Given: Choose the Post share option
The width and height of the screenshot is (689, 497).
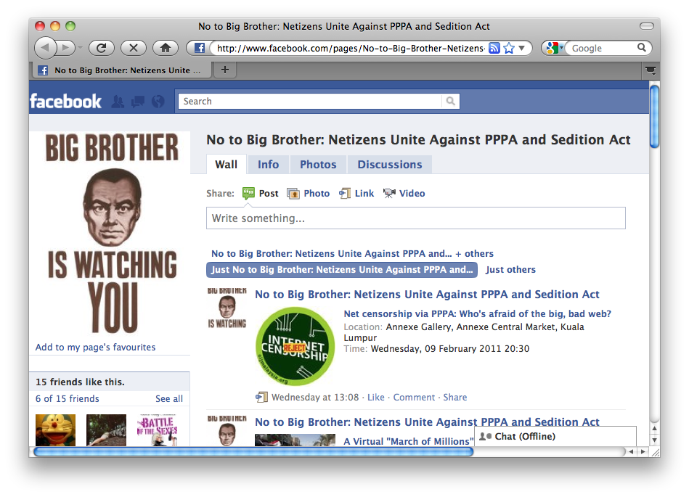Looking at the screenshot, I should (x=261, y=193).
